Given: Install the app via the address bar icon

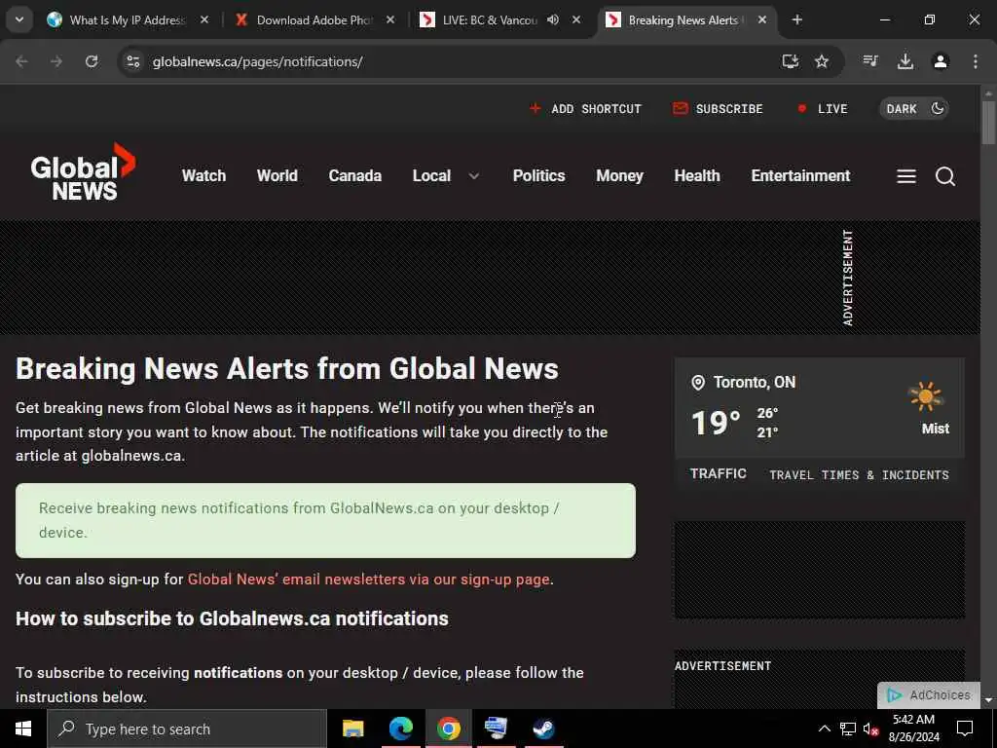Looking at the screenshot, I should coord(791,61).
